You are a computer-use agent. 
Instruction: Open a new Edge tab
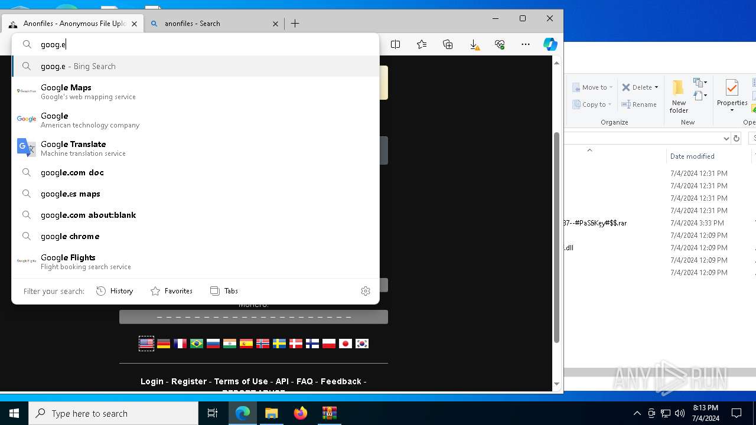tap(295, 24)
